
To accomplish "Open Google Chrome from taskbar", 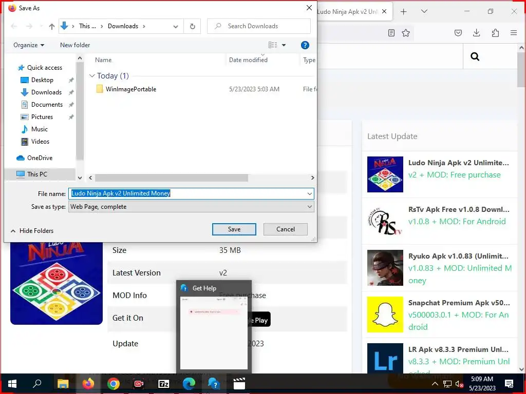I will point(114,384).
